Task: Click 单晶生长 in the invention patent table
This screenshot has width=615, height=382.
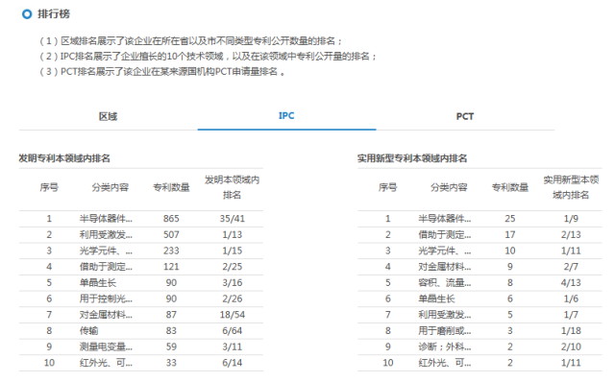Action: point(98,283)
